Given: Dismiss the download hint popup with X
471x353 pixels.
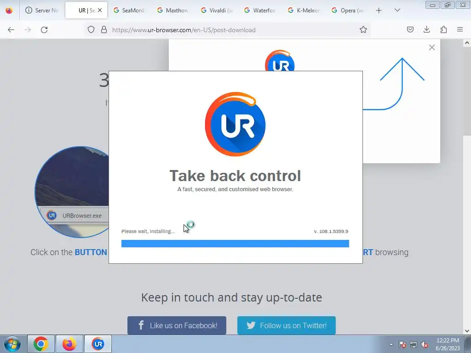Looking at the screenshot, I should click(431, 47).
